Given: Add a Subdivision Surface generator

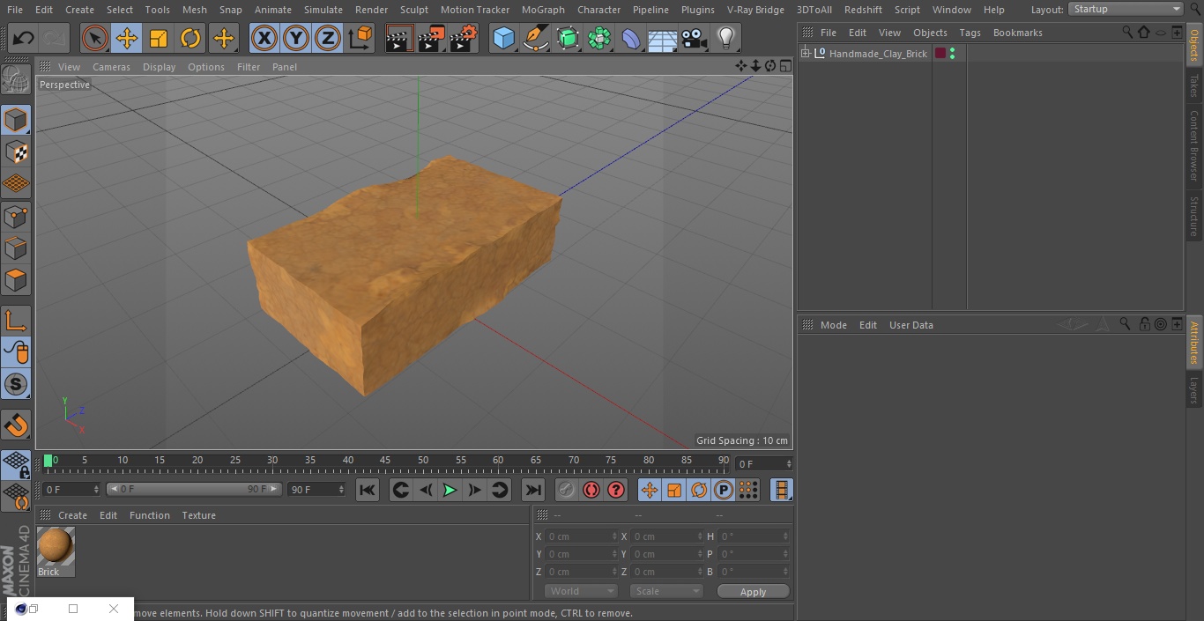Looking at the screenshot, I should (x=568, y=39).
